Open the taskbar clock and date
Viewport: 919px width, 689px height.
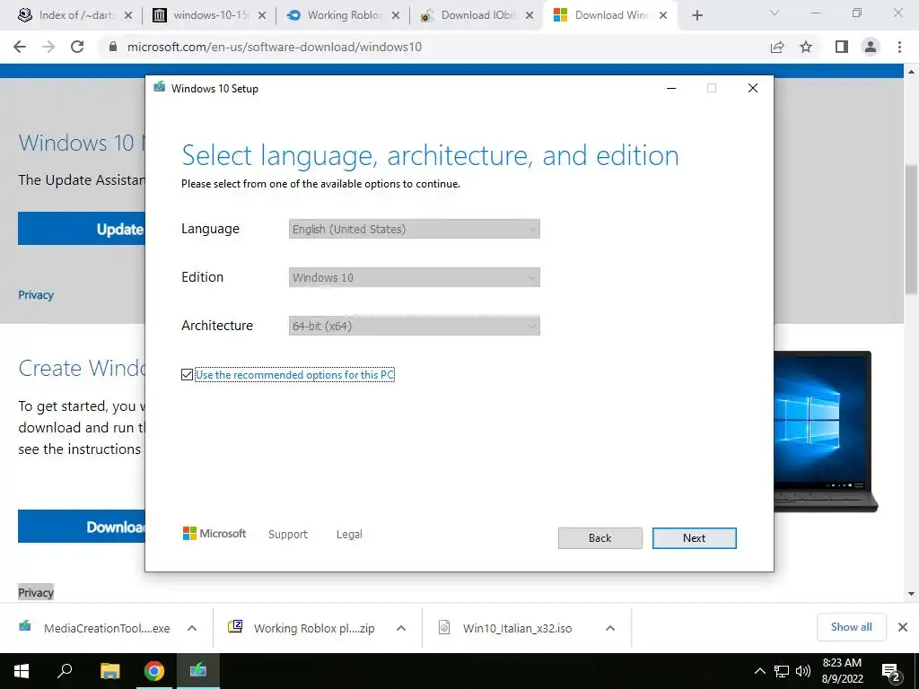point(842,671)
